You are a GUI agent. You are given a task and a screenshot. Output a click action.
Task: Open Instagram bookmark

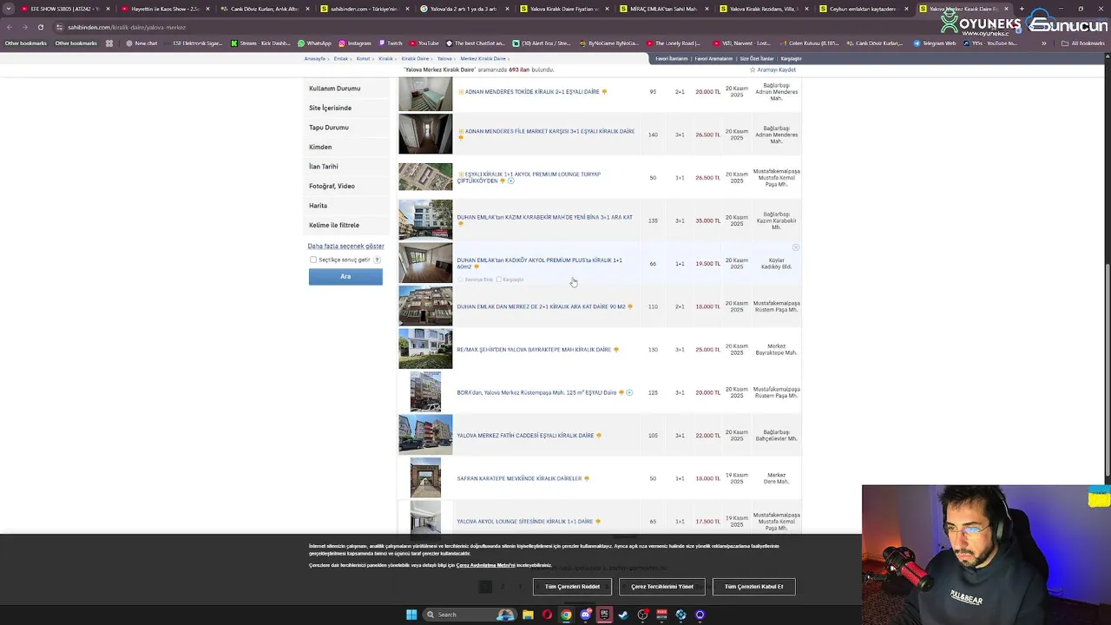355,43
